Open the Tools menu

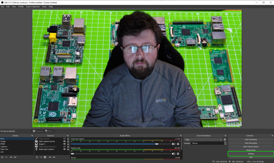44,6
